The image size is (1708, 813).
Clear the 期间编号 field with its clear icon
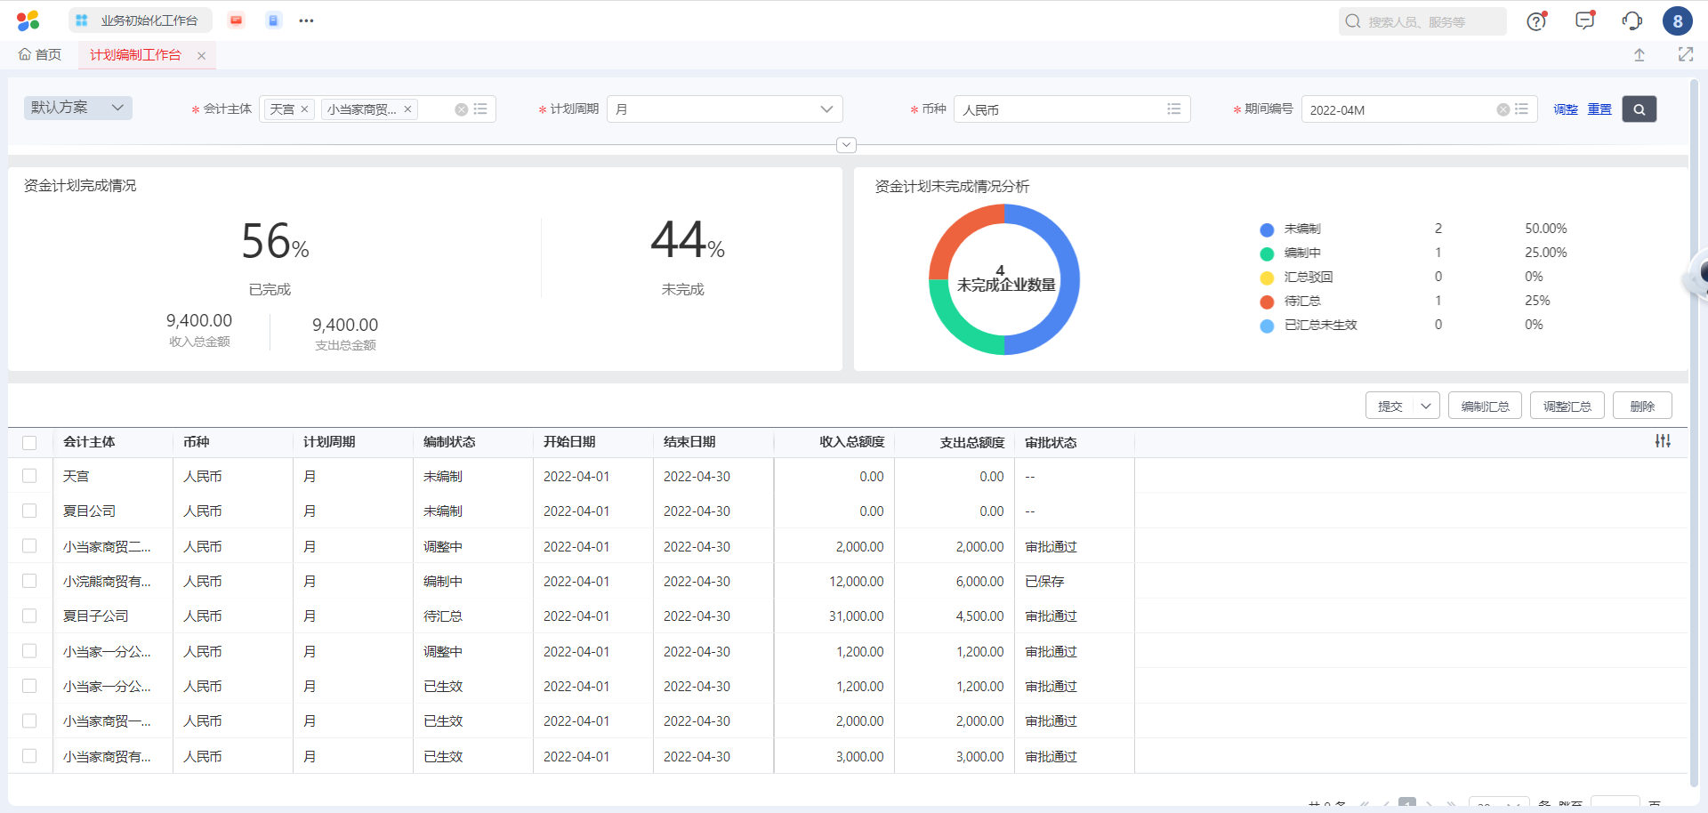1503,109
